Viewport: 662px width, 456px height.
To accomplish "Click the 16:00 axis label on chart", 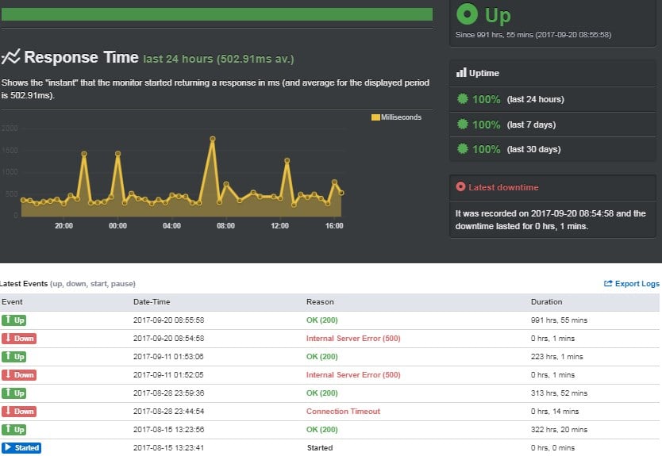I will 334,226.
